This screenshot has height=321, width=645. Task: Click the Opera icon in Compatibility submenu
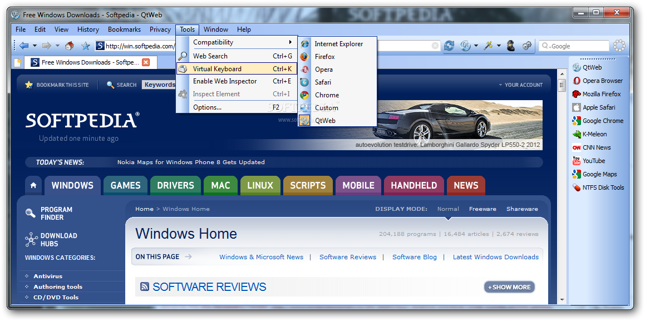304,70
